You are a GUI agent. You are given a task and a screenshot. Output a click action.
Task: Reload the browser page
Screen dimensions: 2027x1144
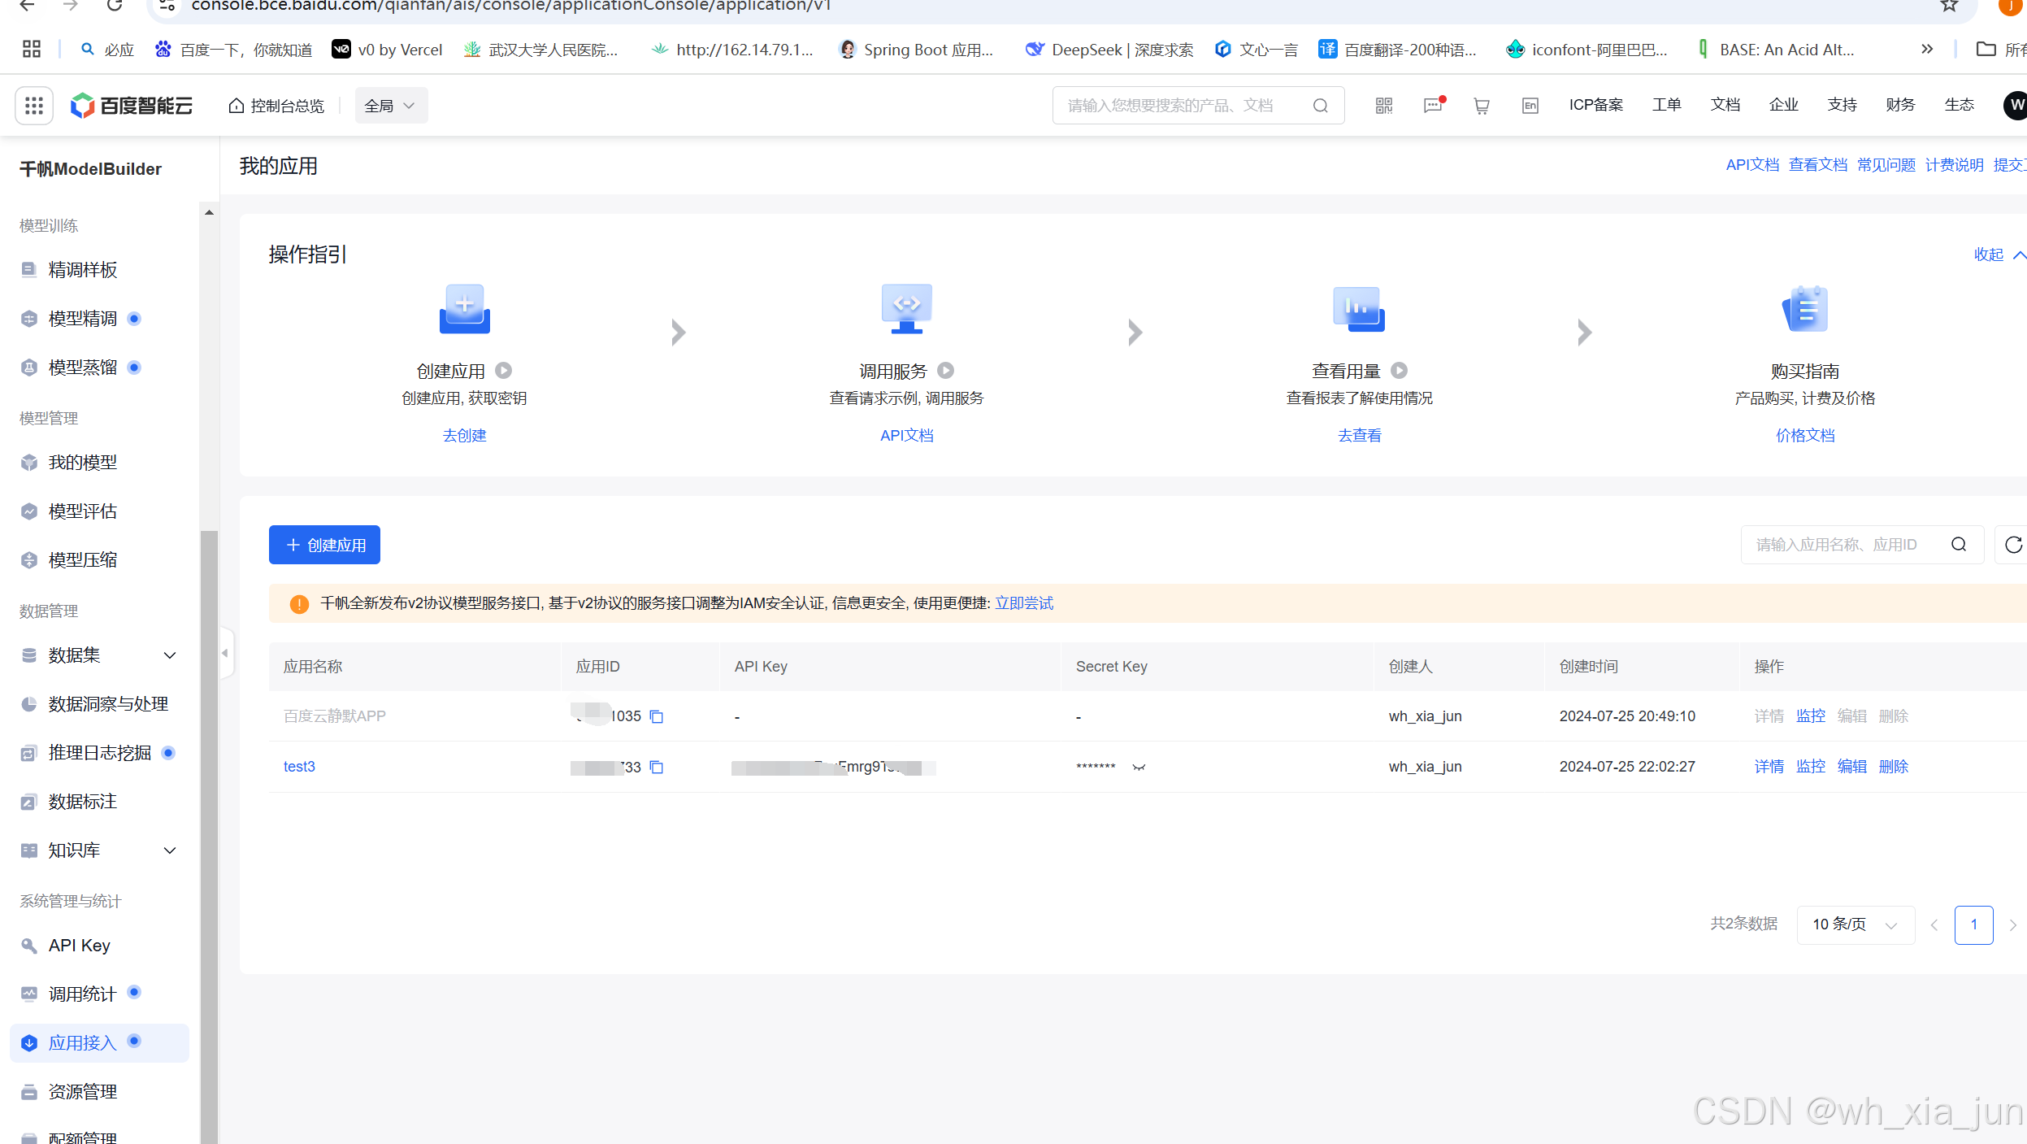(115, 5)
